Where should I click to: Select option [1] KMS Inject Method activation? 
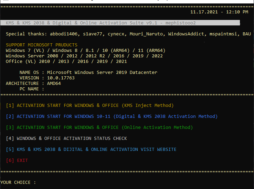pyautogui.click(x=90, y=105)
